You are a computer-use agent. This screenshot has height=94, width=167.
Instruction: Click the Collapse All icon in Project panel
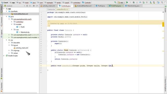point(30,6)
